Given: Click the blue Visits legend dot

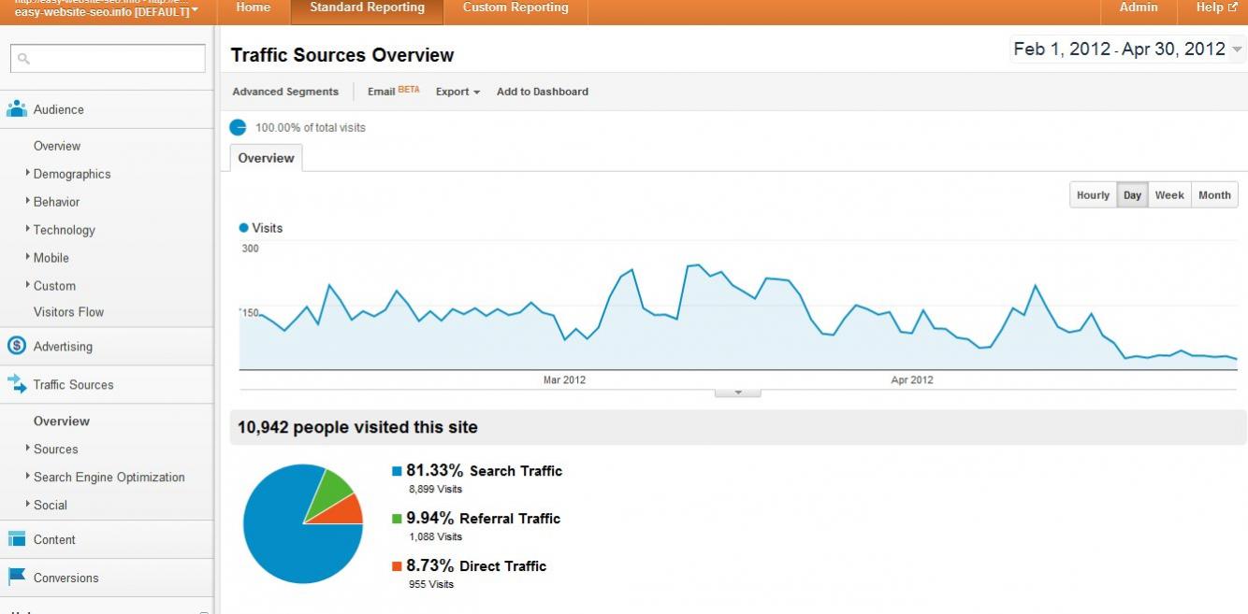Looking at the screenshot, I should (x=244, y=228).
